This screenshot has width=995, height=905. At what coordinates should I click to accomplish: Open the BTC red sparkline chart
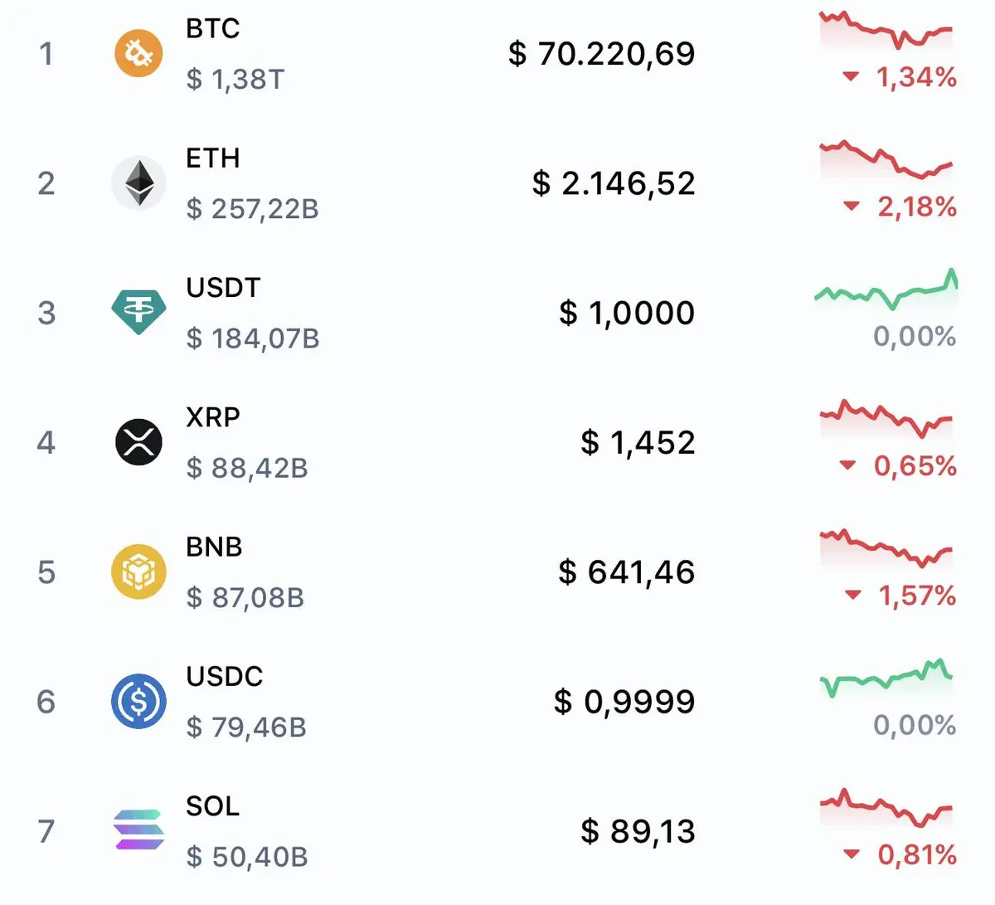coord(886,31)
